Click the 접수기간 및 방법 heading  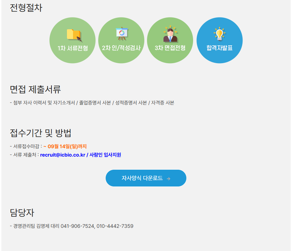(x=40, y=133)
